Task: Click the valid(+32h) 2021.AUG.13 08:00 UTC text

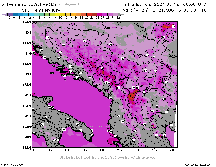Action: pyautogui.click(x=165, y=10)
